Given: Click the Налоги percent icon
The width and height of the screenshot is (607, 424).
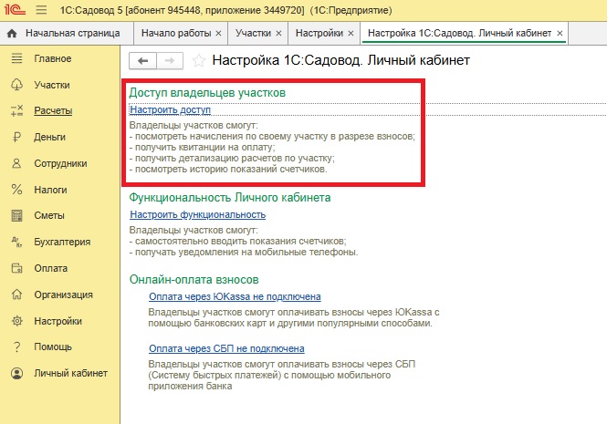Looking at the screenshot, I should point(16,190).
